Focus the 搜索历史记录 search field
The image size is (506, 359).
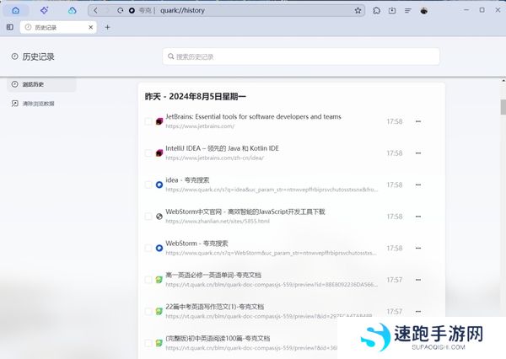(x=301, y=56)
